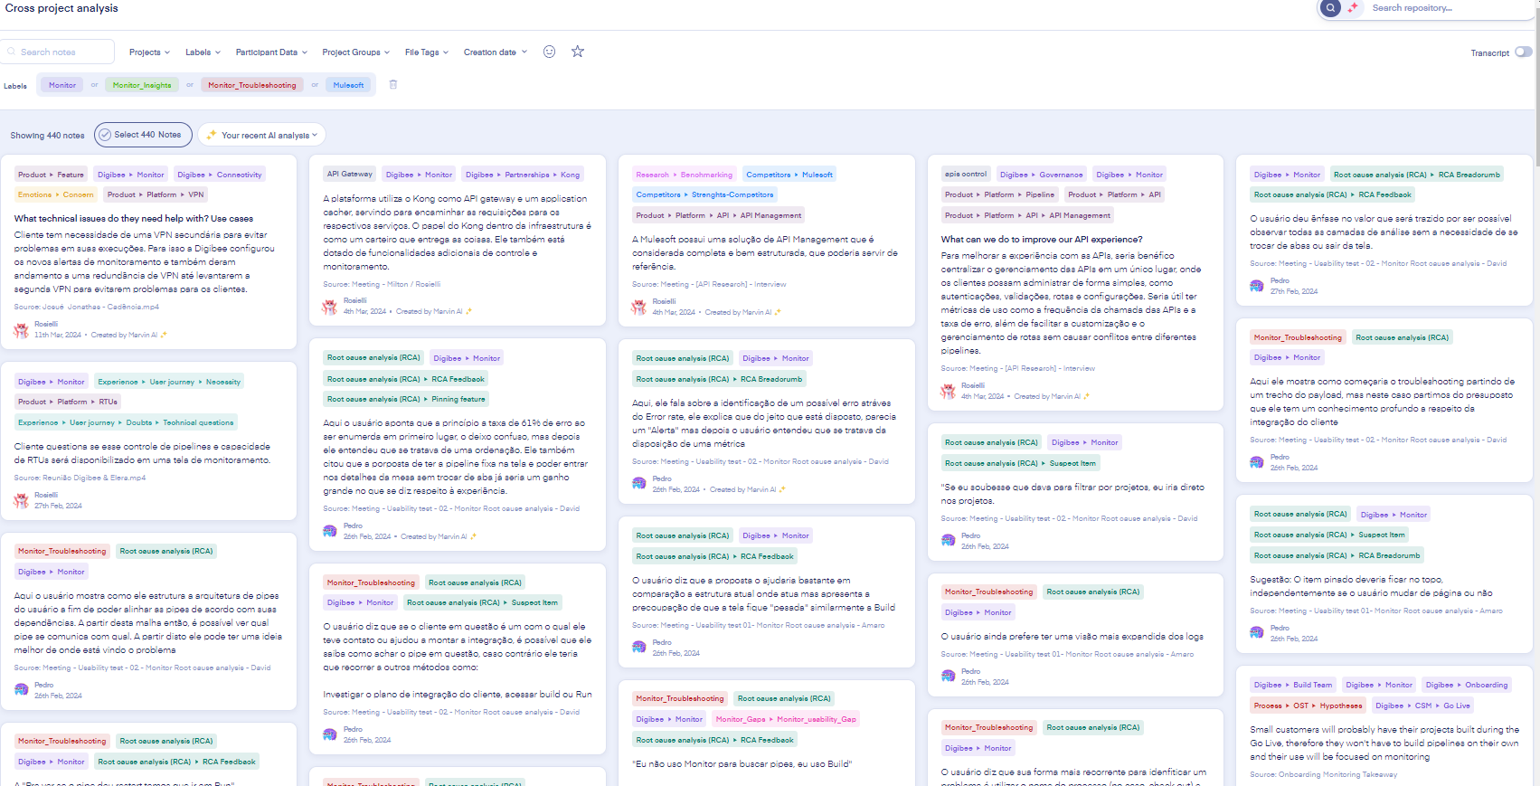The width and height of the screenshot is (1540, 786).
Task: Click the 'Monitor_Gaps ▸ Monitor_usability_Gap' tag
Action: (x=785, y=719)
